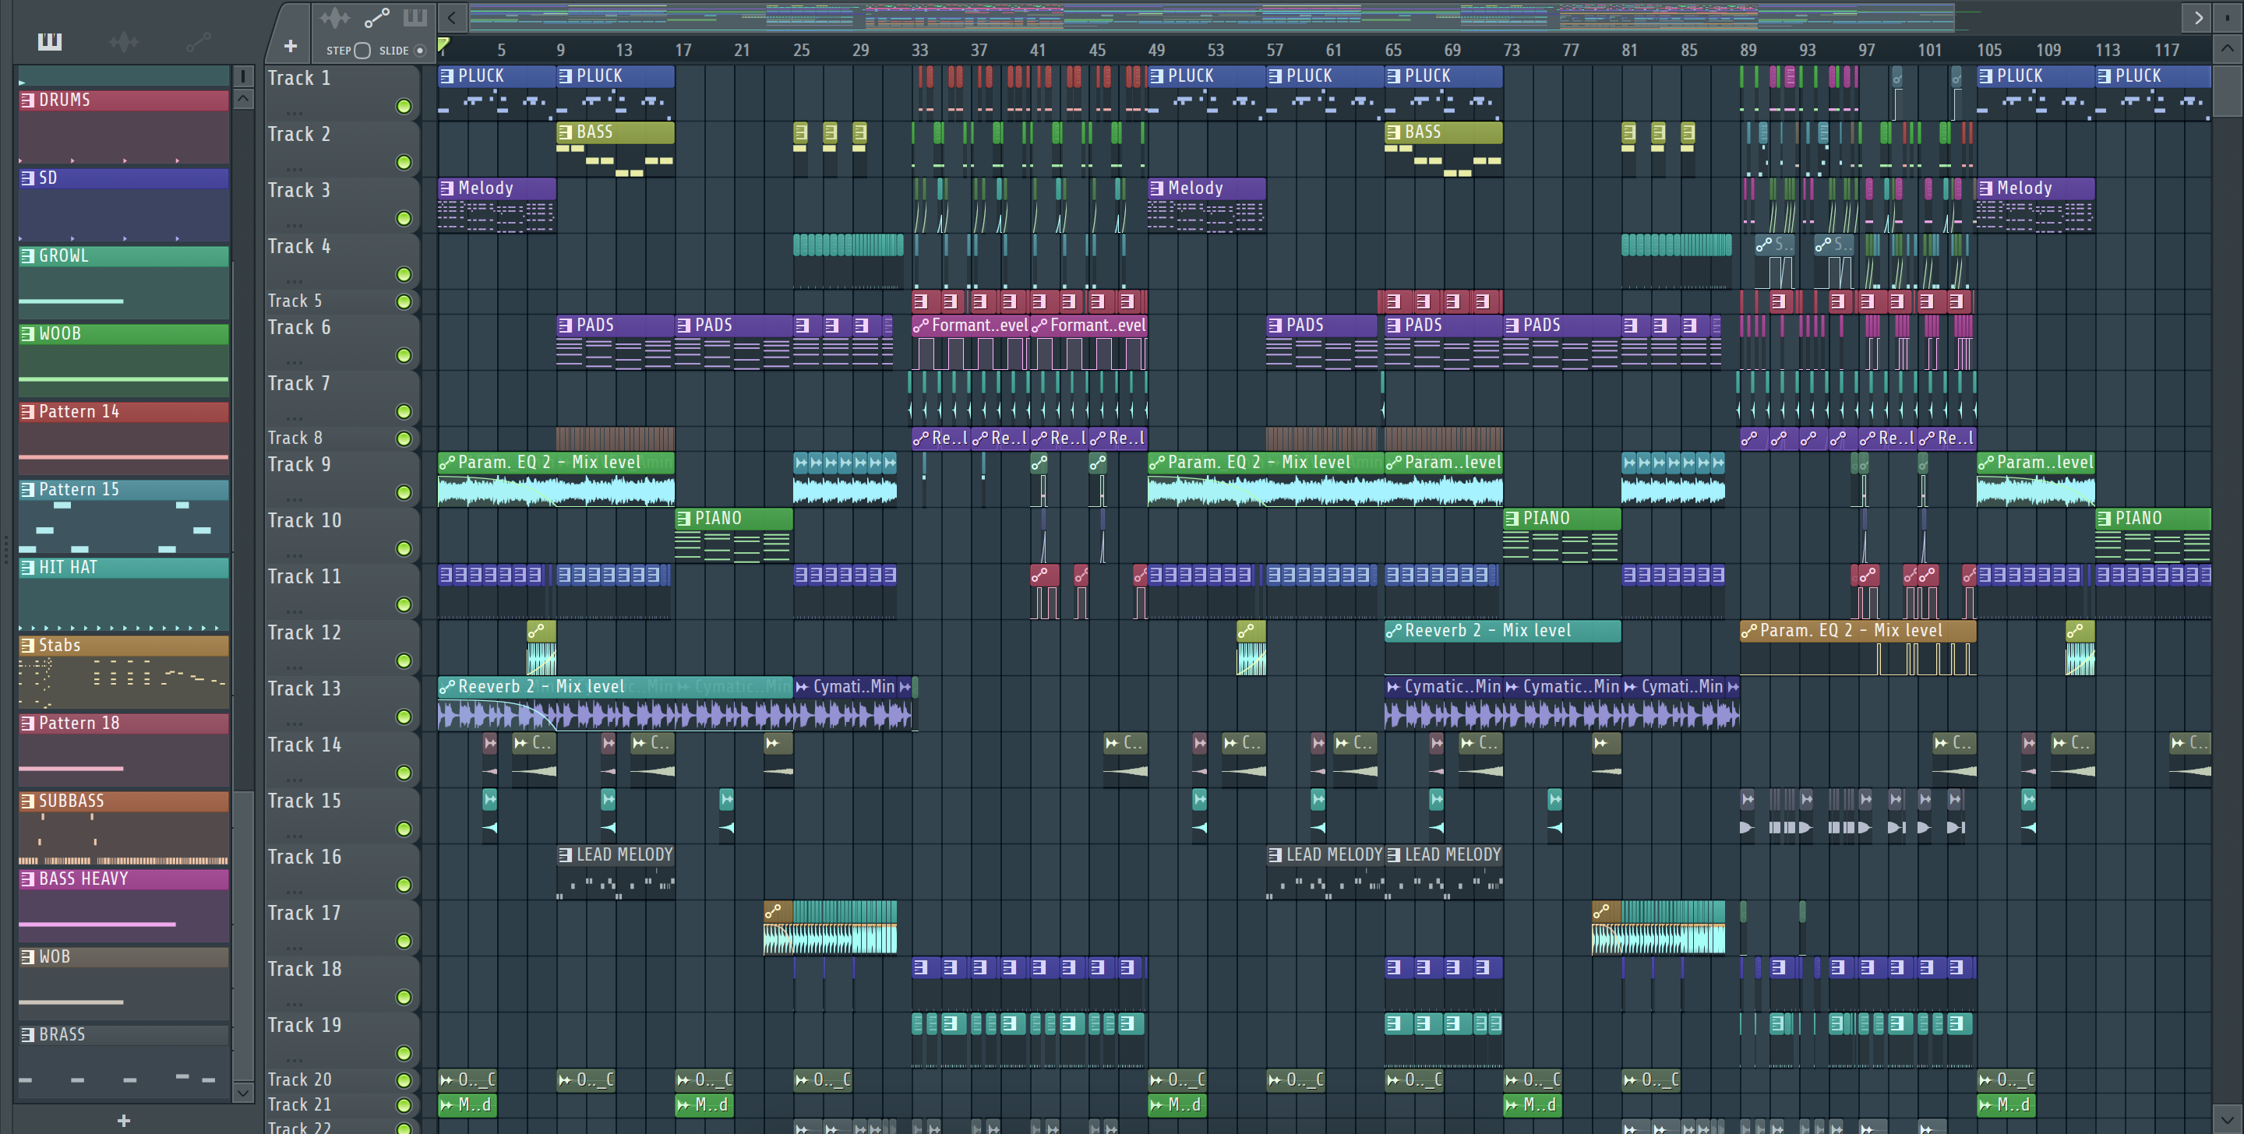Select Pattern 15 in picker
This screenshot has height=1134, width=2244.
(x=124, y=516)
